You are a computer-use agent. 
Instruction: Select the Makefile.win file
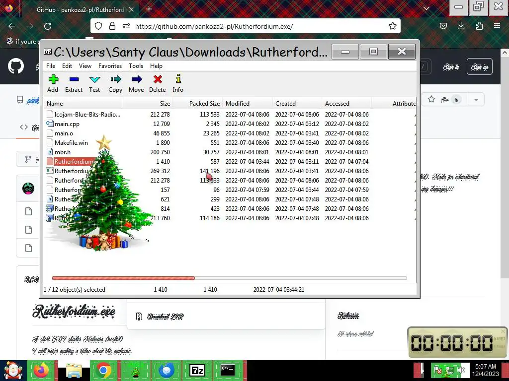[x=230, y=142]
